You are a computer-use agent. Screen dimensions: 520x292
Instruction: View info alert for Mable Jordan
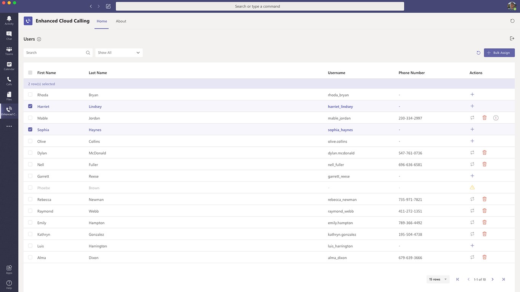[x=496, y=118]
